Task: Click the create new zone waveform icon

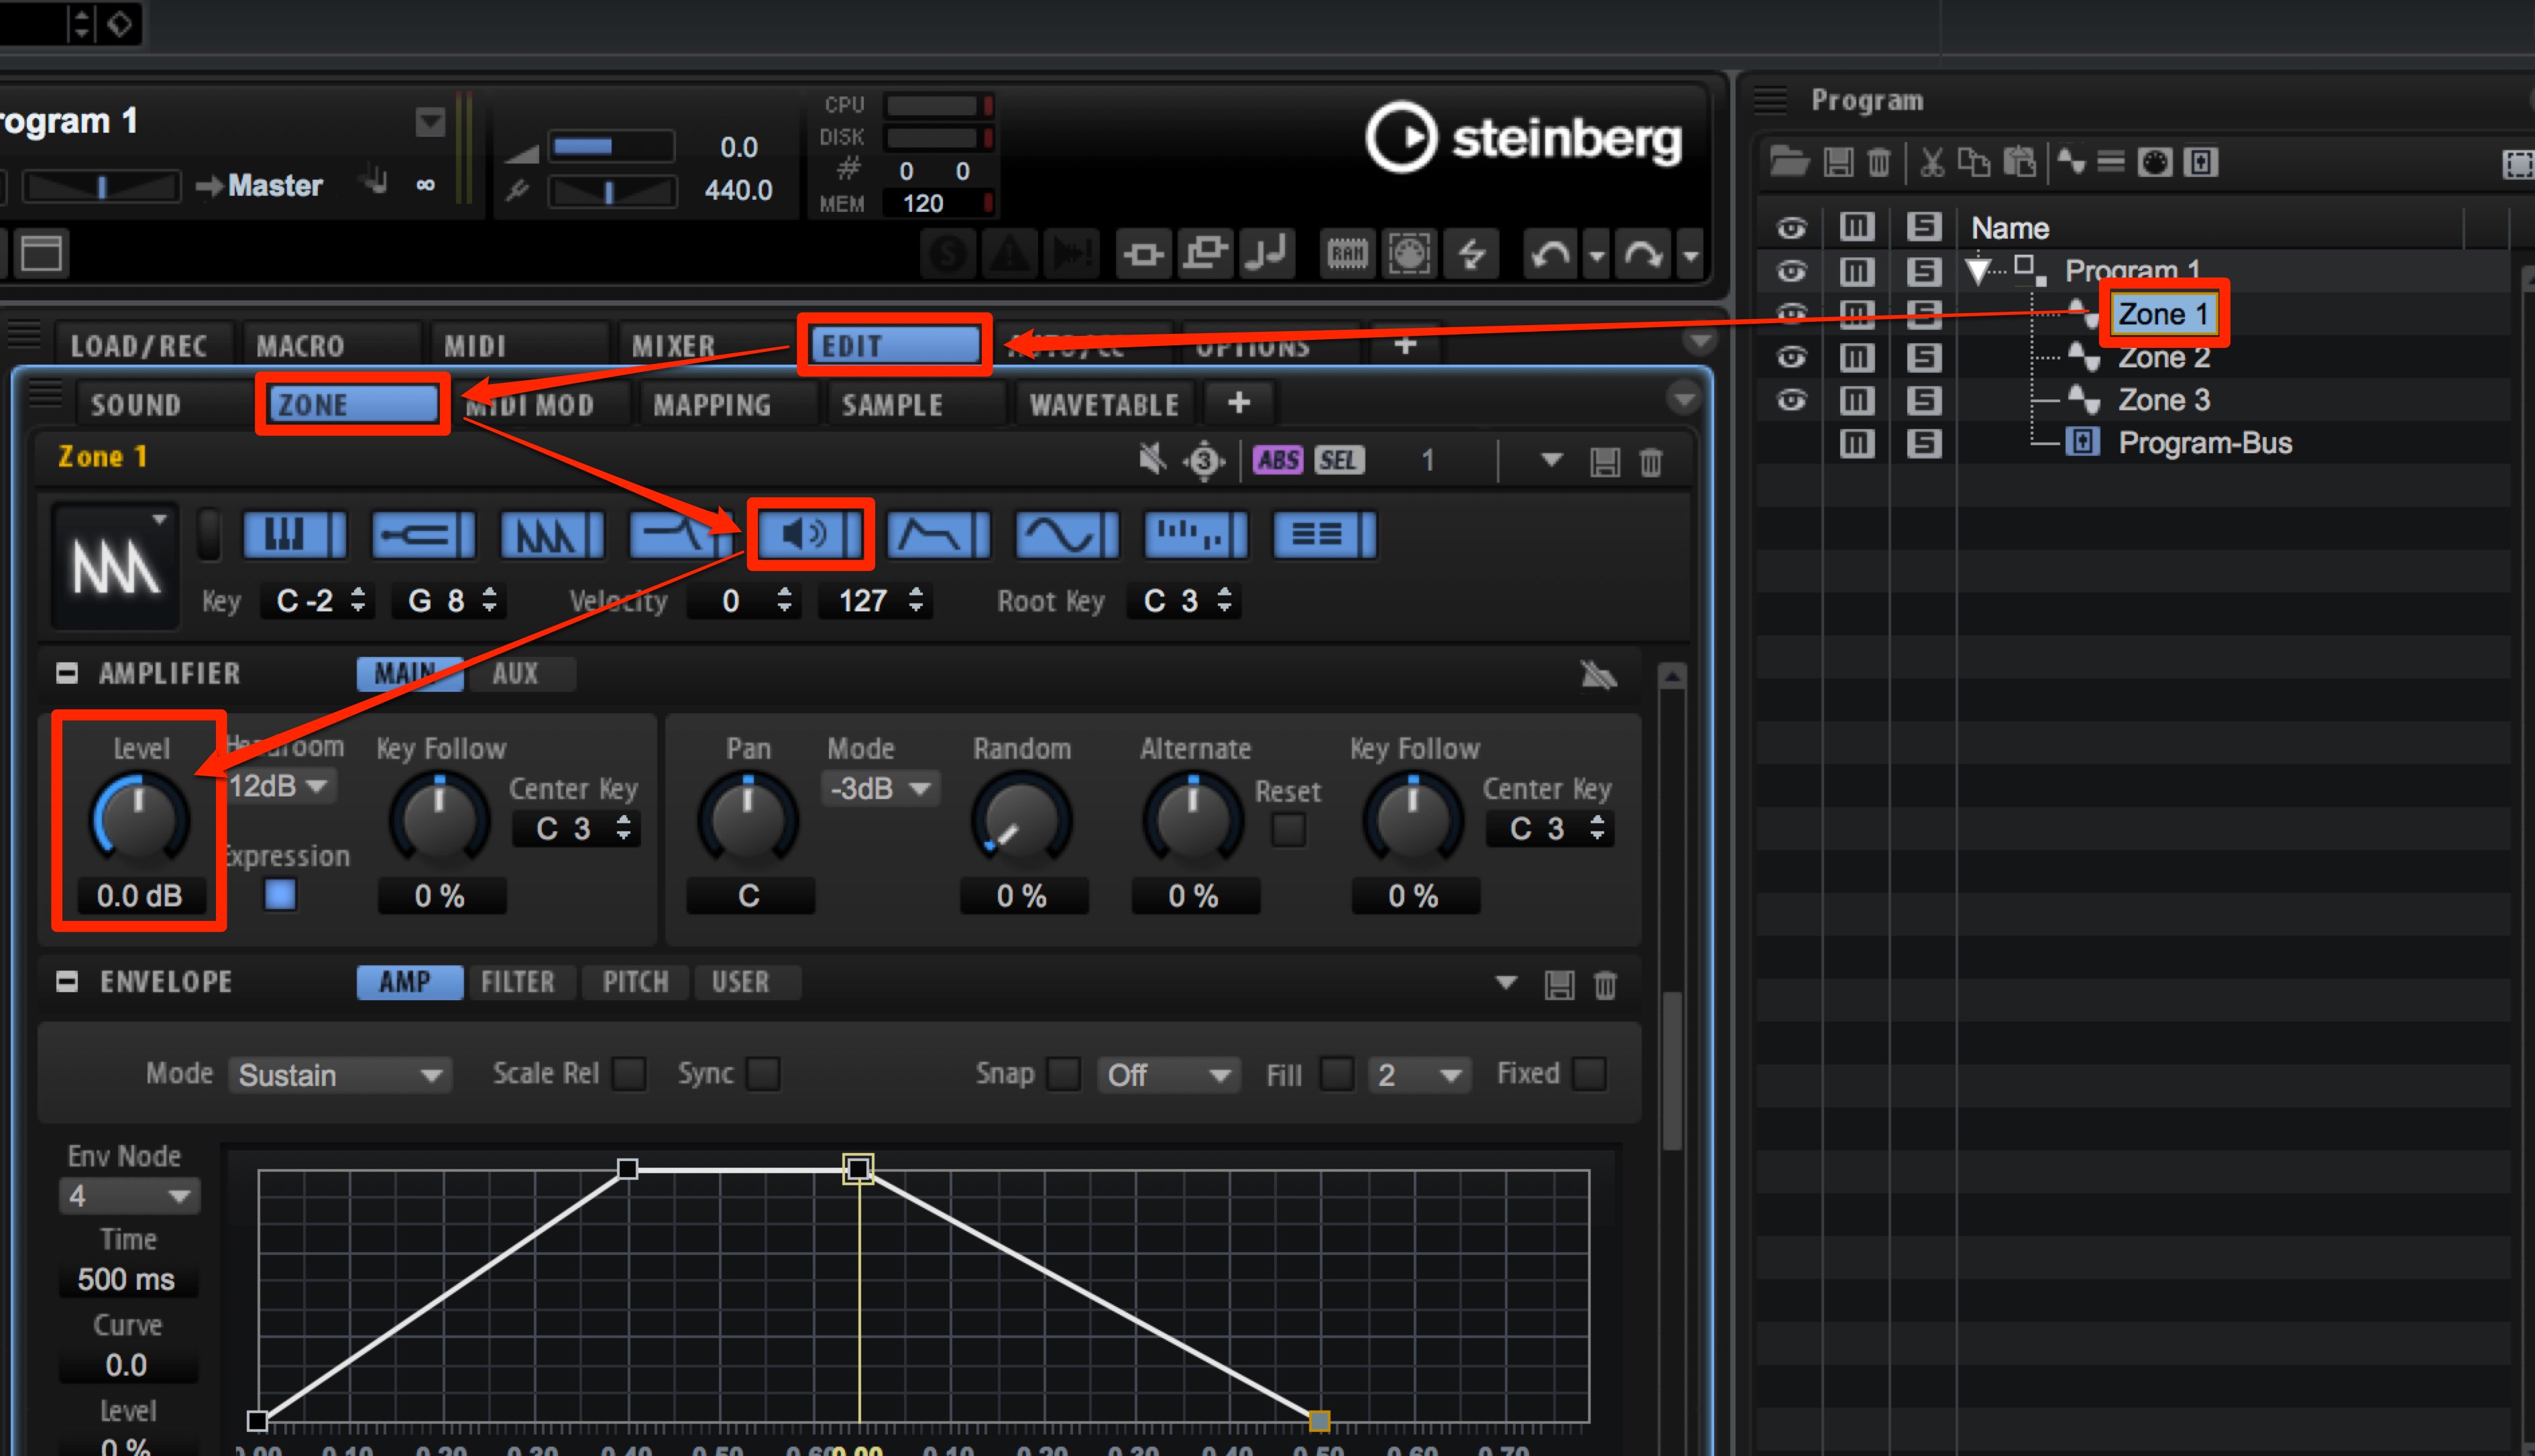Action: click(x=2071, y=162)
